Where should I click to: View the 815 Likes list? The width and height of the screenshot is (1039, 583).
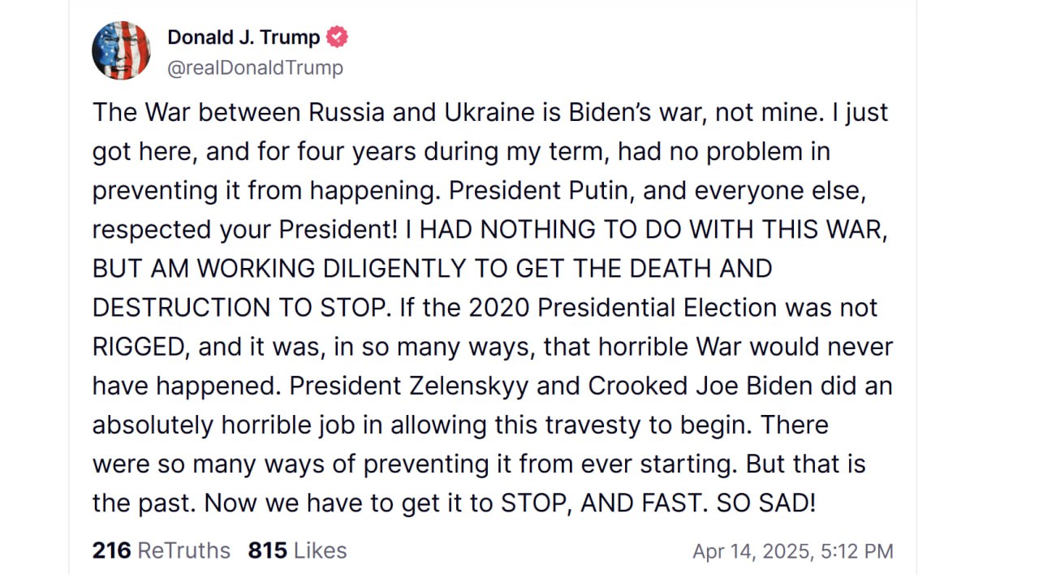click(x=297, y=551)
